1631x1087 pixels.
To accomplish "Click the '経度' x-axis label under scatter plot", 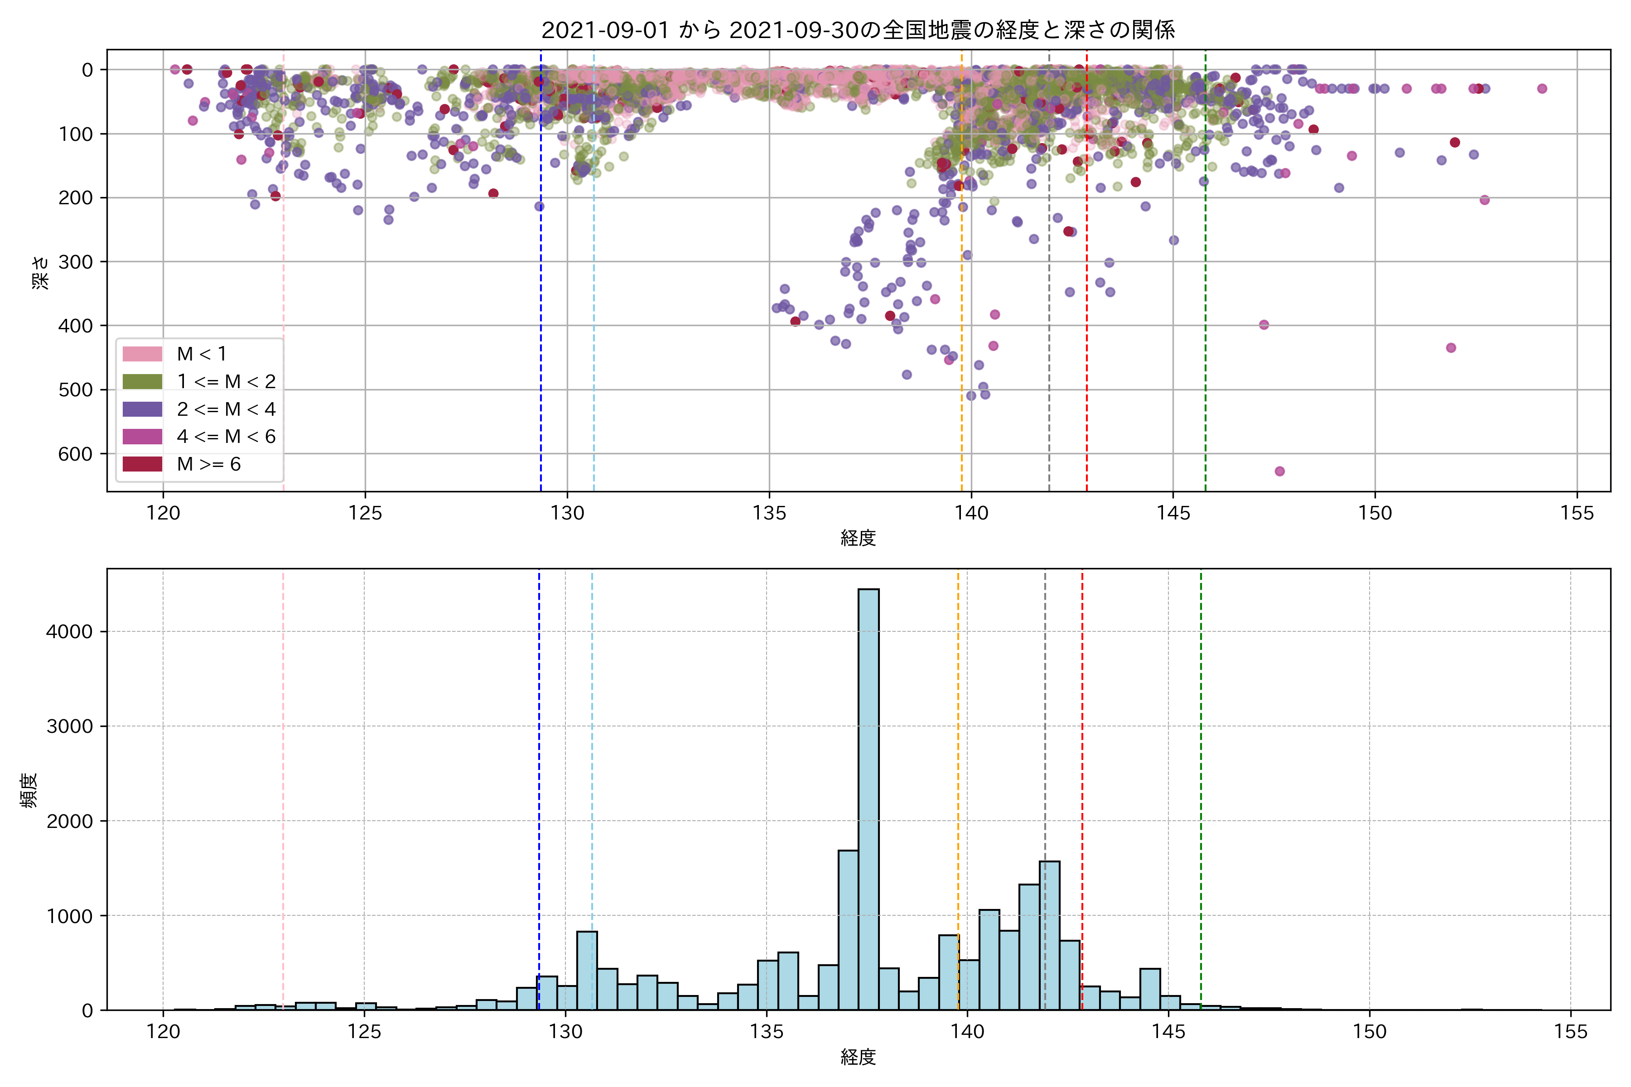I will pos(858,538).
